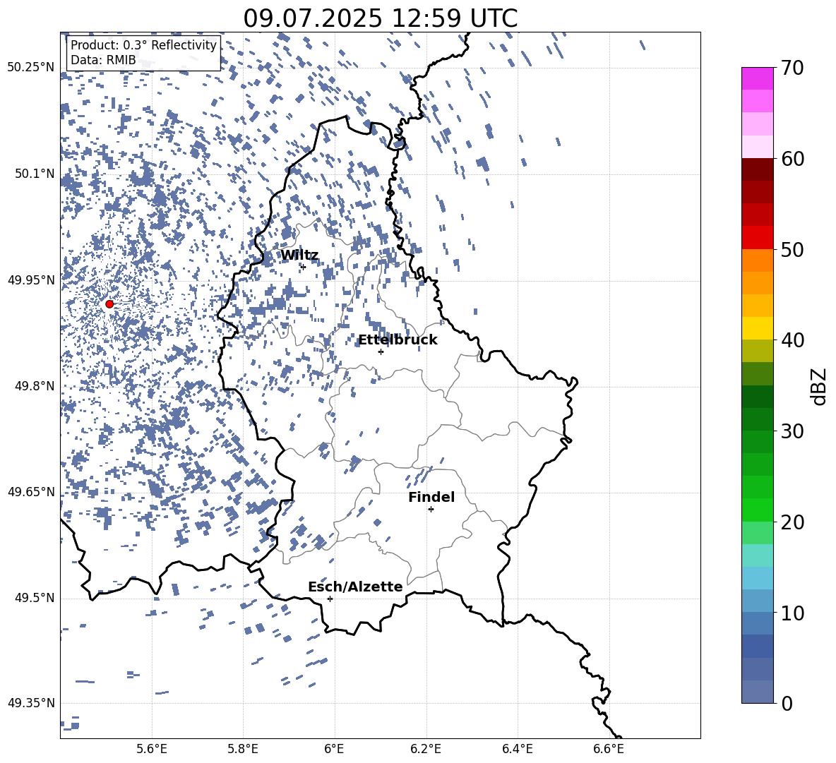The image size is (836, 763).
Task: Click the 50.1°N latitude label
Action: pos(35,174)
